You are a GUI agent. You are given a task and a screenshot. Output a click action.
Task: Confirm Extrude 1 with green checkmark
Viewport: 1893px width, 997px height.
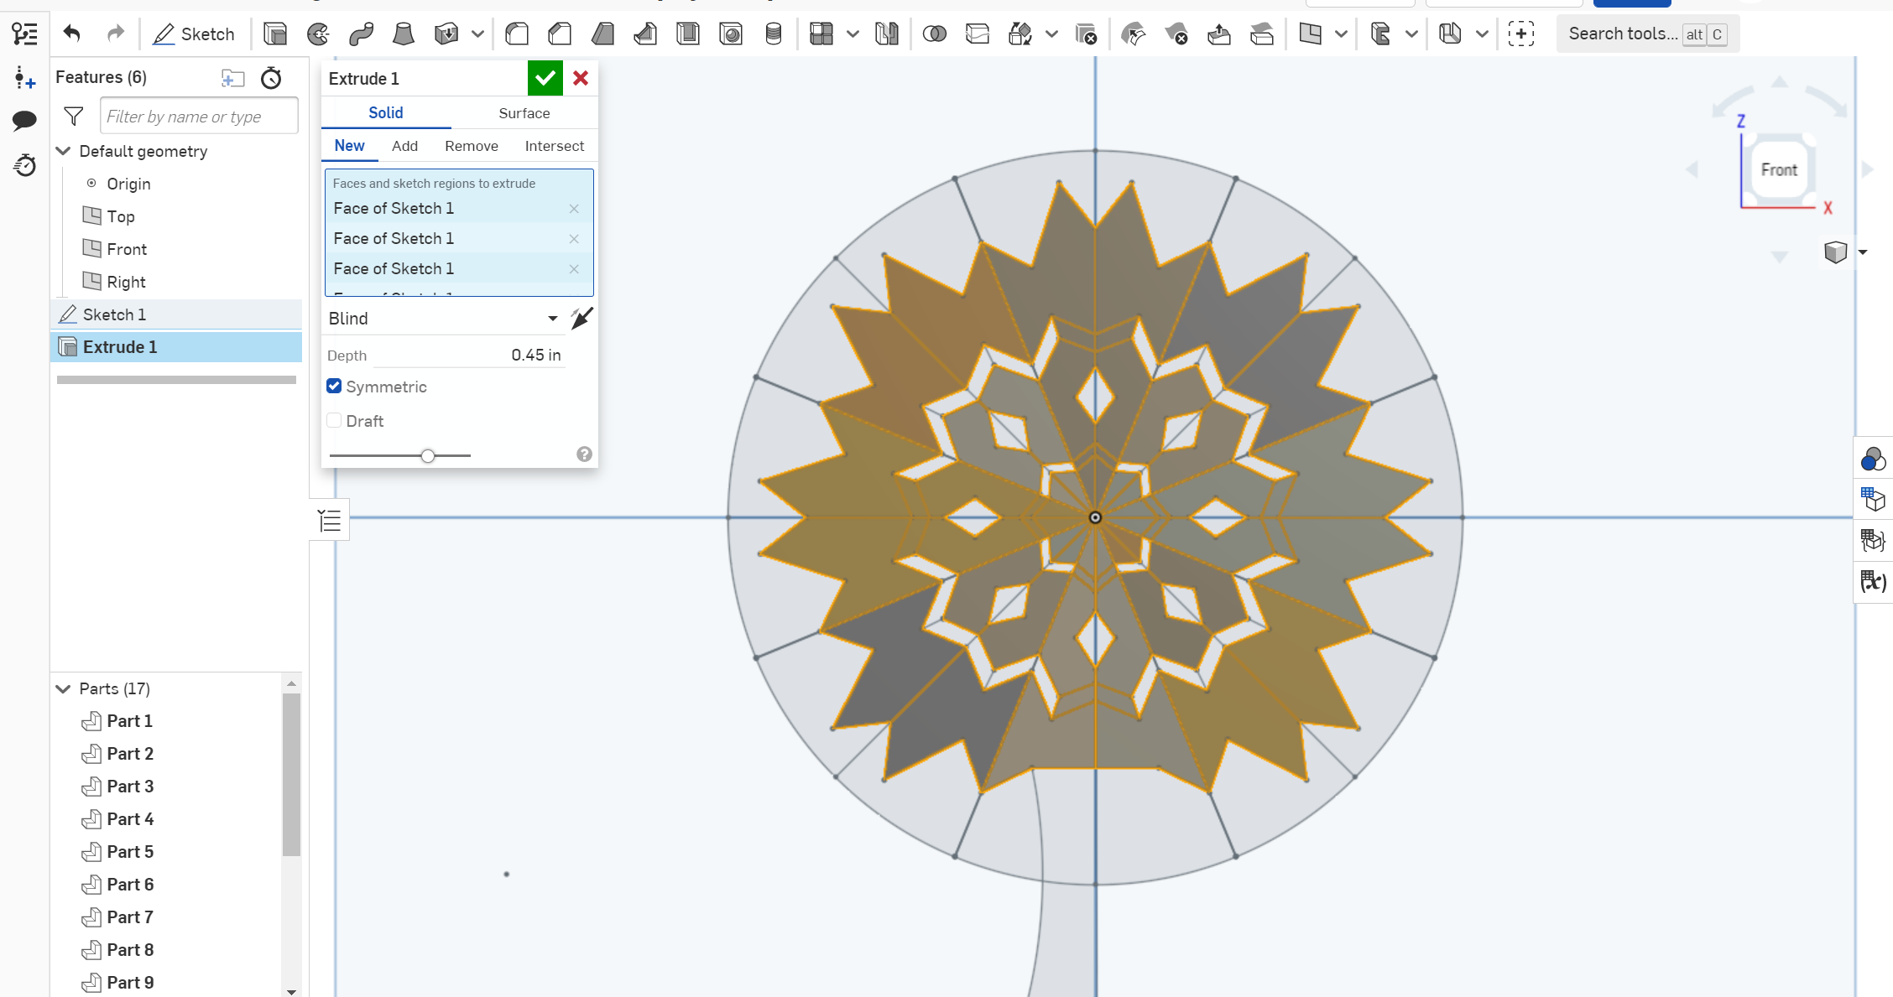click(545, 77)
